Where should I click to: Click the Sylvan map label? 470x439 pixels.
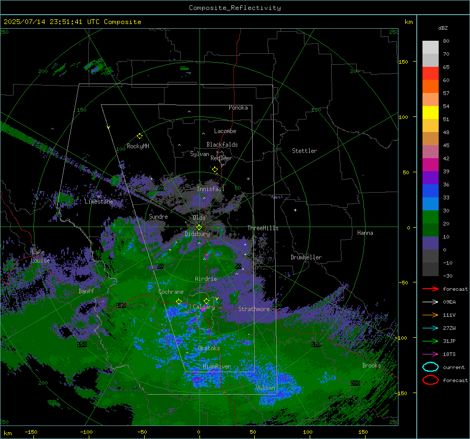pyautogui.click(x=199, y=154)
